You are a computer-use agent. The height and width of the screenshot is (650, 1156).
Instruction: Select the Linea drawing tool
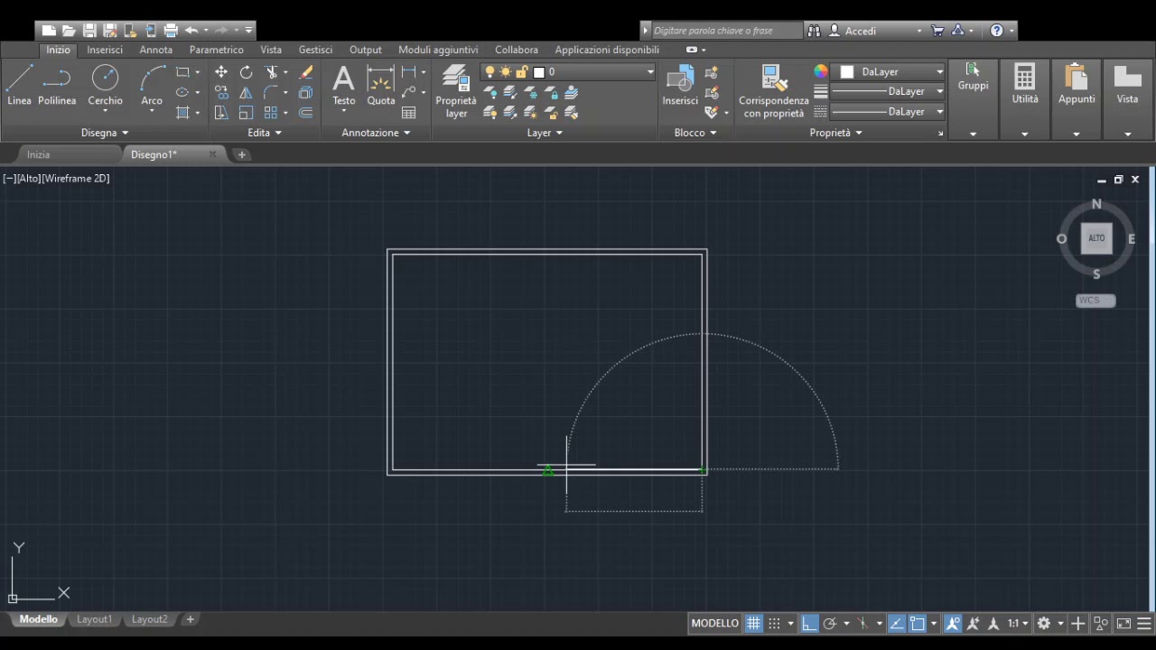[19, 87]
